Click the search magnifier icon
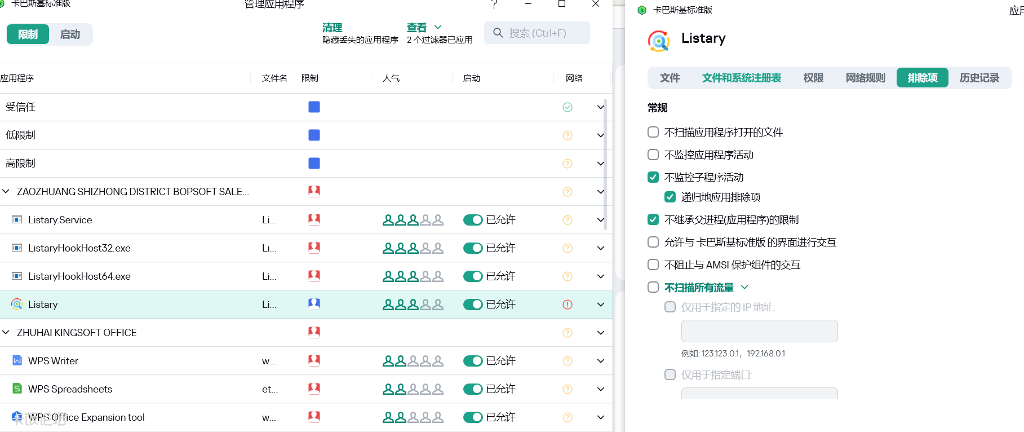Image resolution: width=1024 pixels, height=432 pixels. (498, 33)
